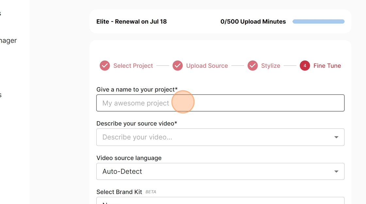The height and width of the screenshot is (204, 366).
Task: Return to the Upload Source step
Action: coord(207,66)
